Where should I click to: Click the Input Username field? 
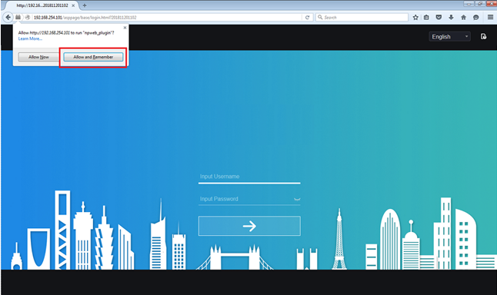[249, 177]
